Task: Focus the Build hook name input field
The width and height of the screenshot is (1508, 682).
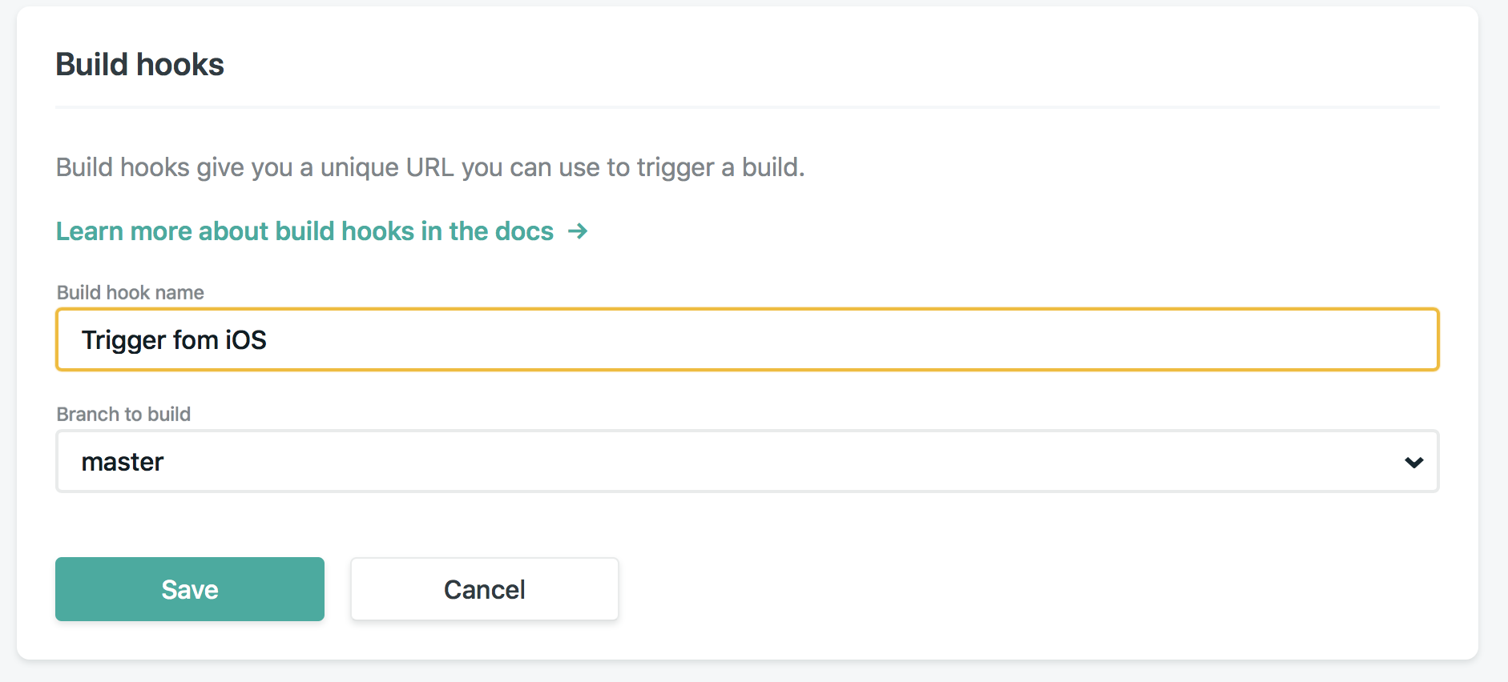Action: 745,339
